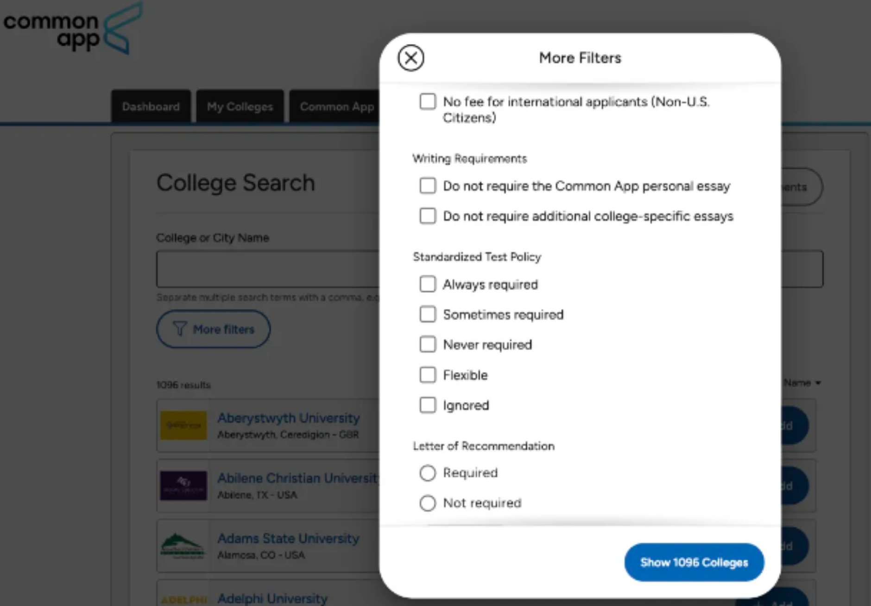Check the Ignored test policy box
The height and width of the screenshot is (606, 871).
(428, 405)
